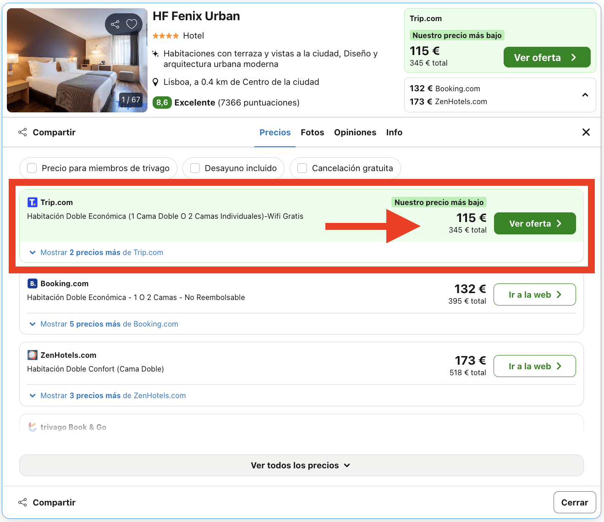
Task: Click the 1 / 67 photo counter
Action: coord(131,100)
